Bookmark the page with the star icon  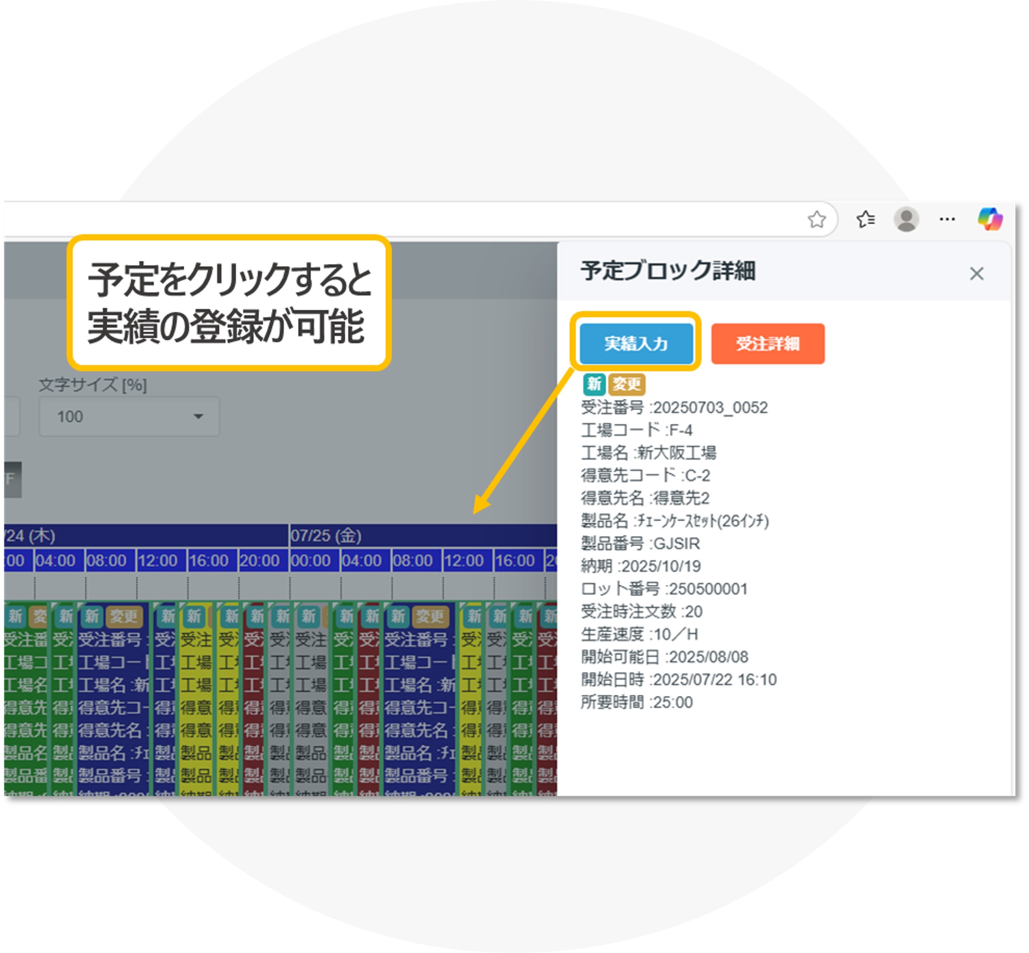click(817, 219)
